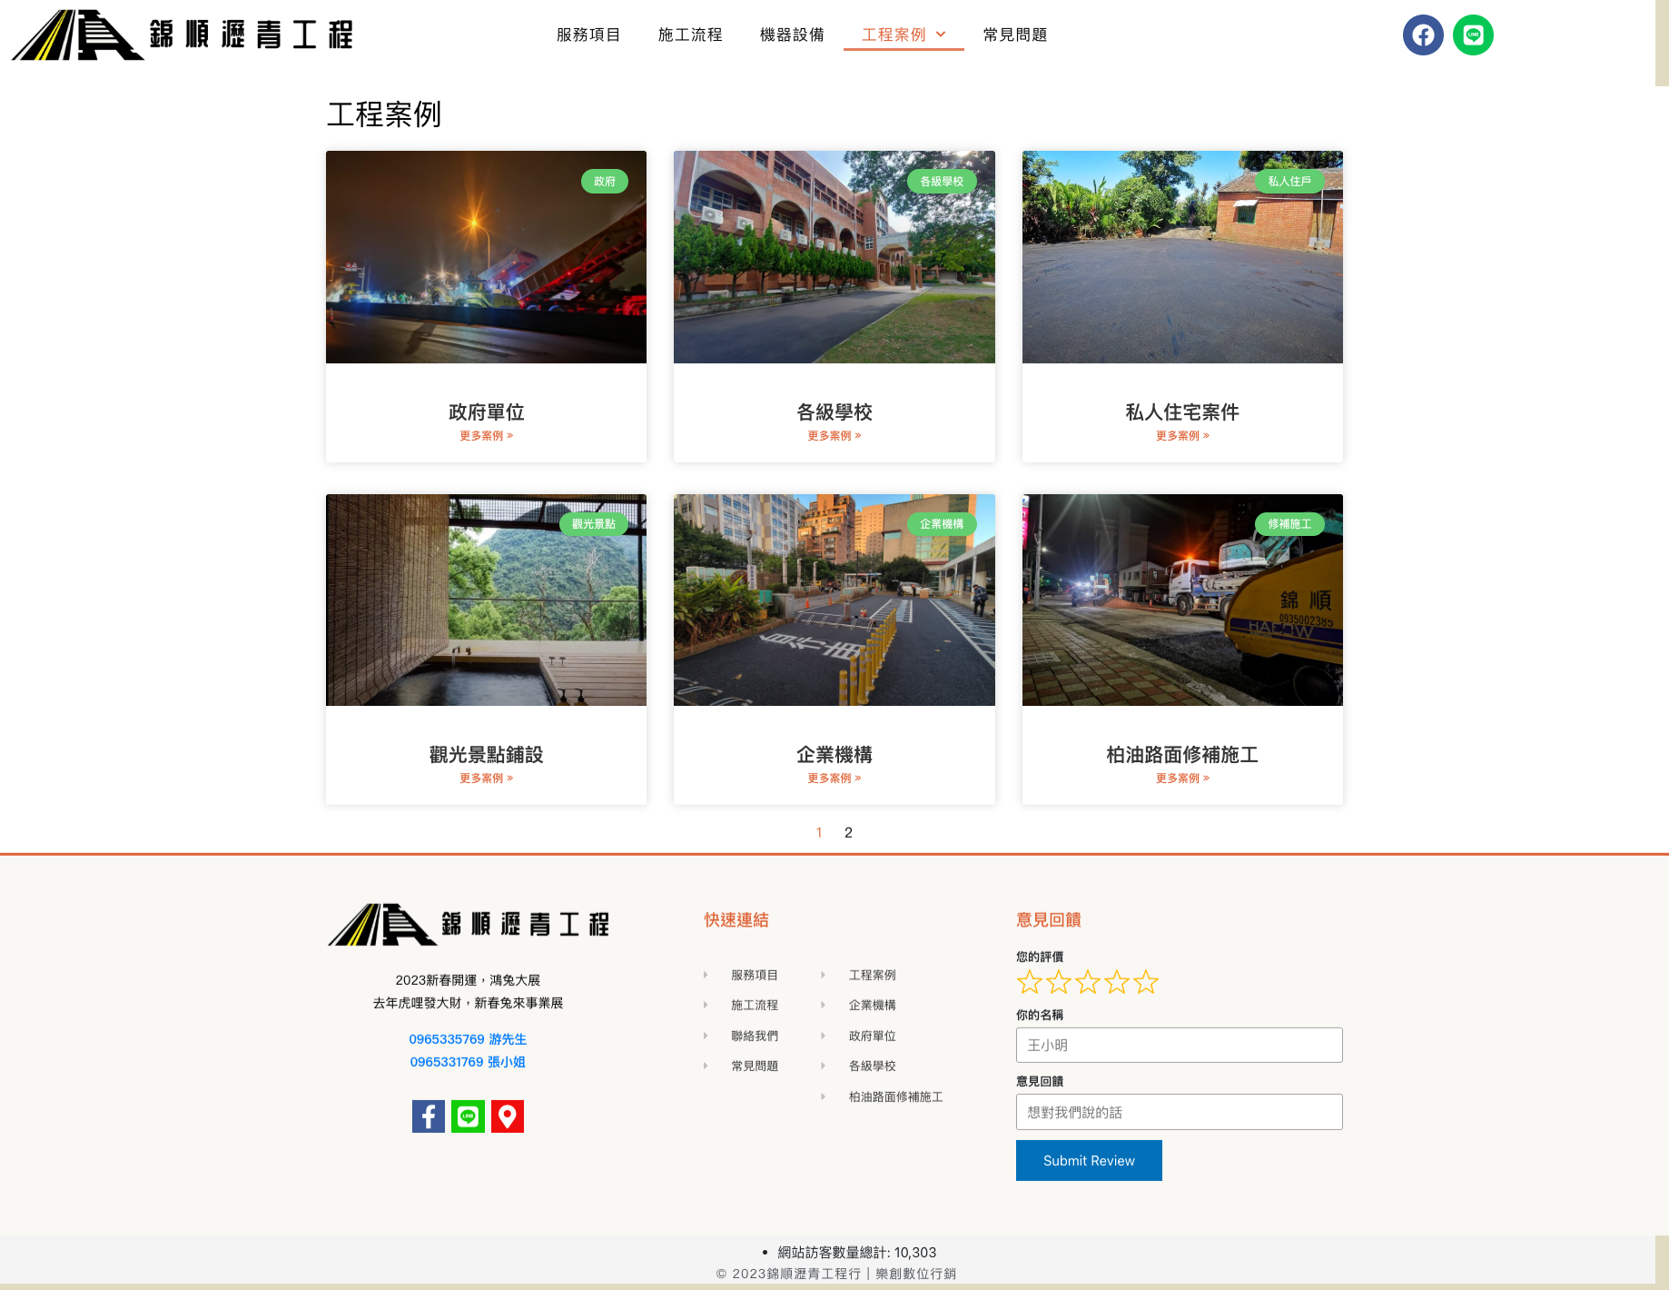Click the 錦順瀝青工程 logo in the footer
The width and height of the screenshot is (1669, 1290).
(468, 925)
